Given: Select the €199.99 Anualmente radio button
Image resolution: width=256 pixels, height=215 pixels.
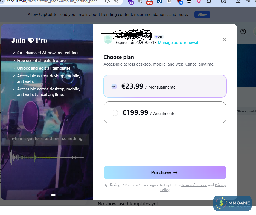Looking at the screenshot, I should (x=115, y=113).
